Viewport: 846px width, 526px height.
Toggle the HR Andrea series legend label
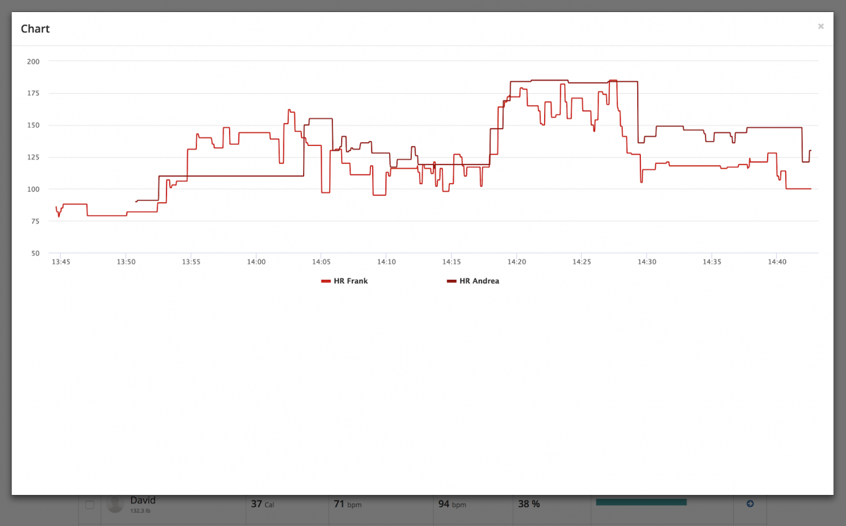click(479, 281)
